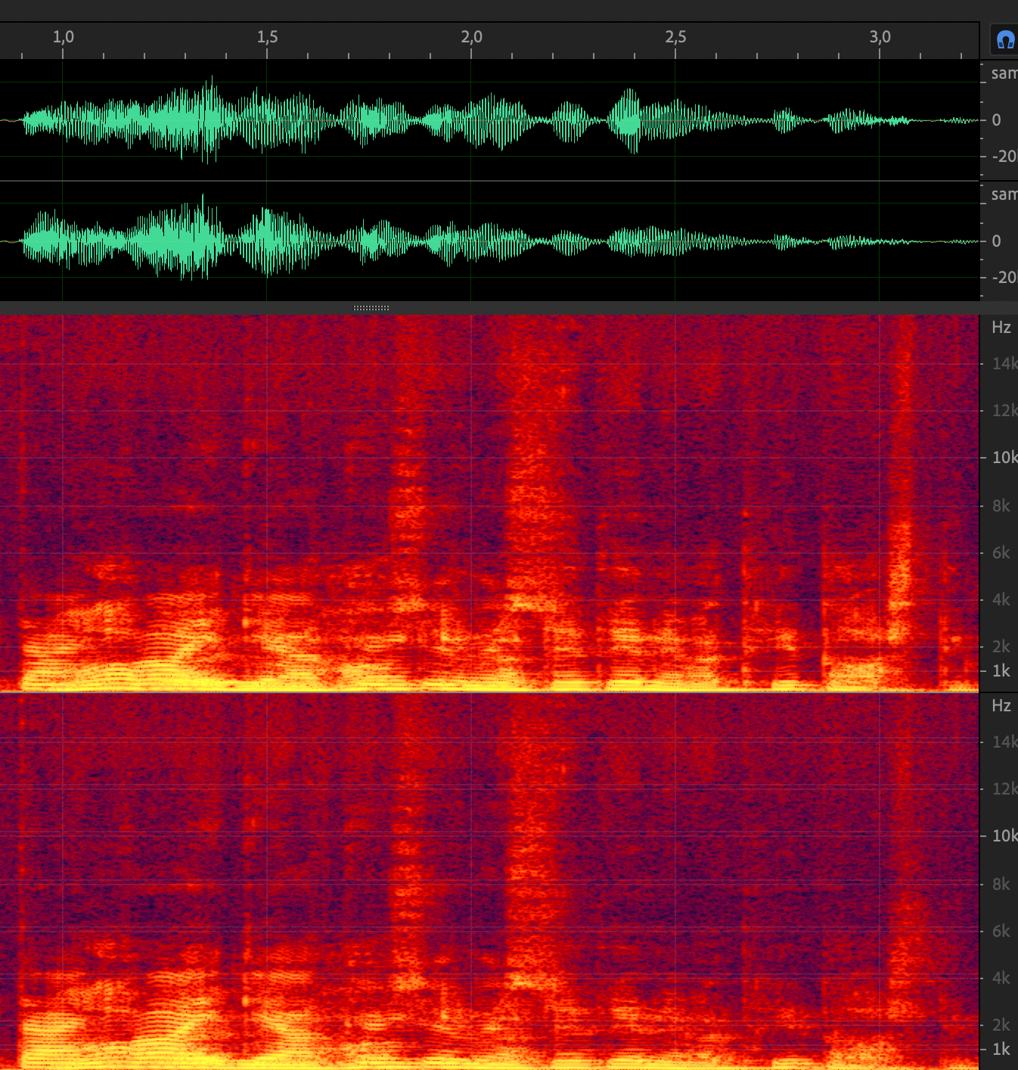
Task: Click the 1k mark on the upper frequency scale
Action: click(x=1001, y=671)
